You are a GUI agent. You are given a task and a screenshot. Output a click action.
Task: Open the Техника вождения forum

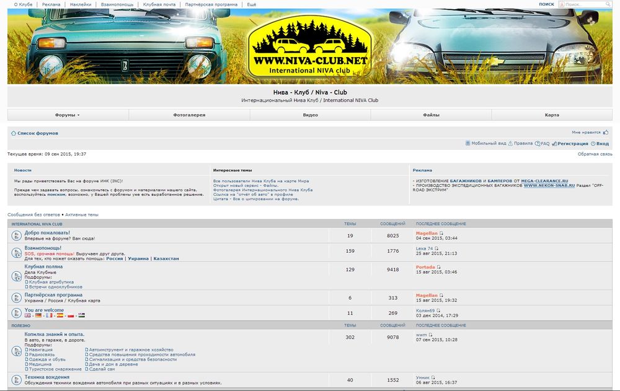46,377
